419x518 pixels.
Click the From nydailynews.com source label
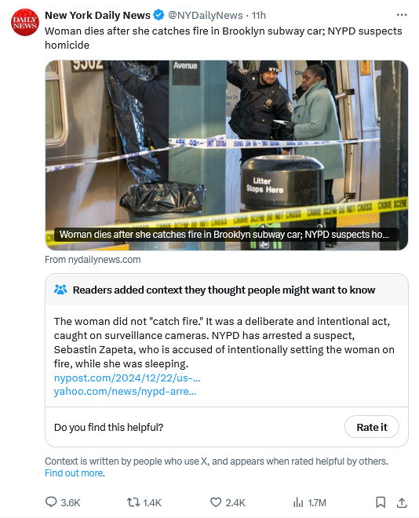pyautogui.click(x=93, y=260)
